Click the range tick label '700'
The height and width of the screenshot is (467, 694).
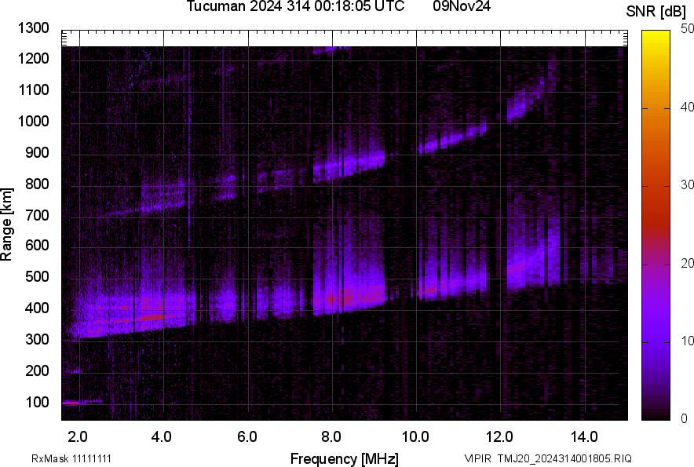click(x=37, y=215)
